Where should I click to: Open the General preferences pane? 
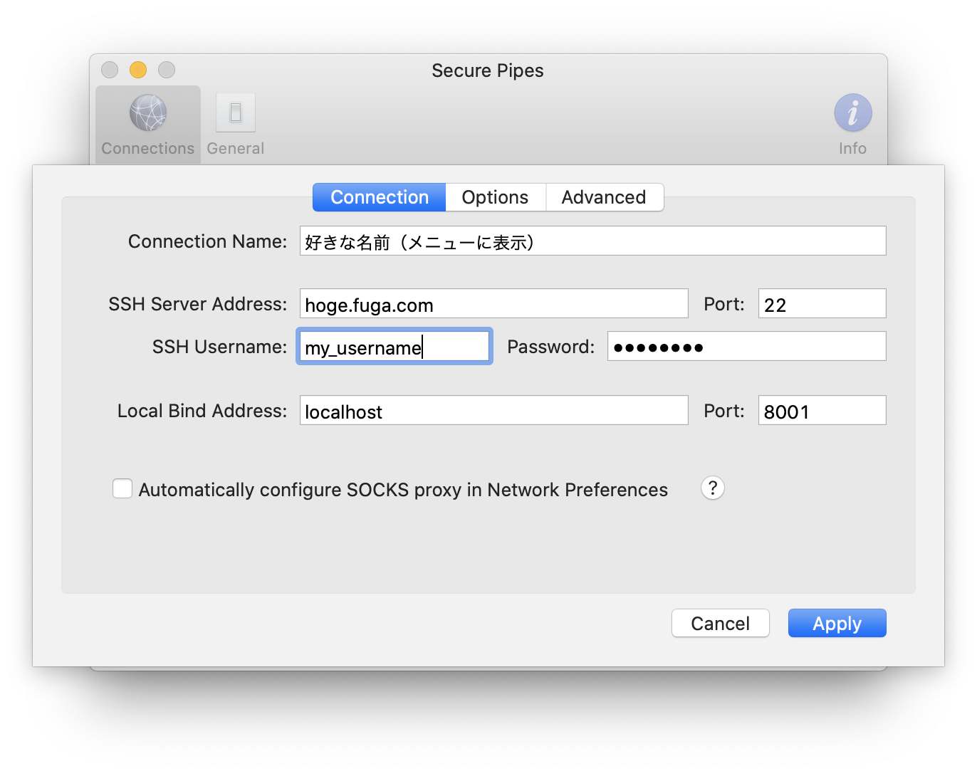click(x=236, y=125)
